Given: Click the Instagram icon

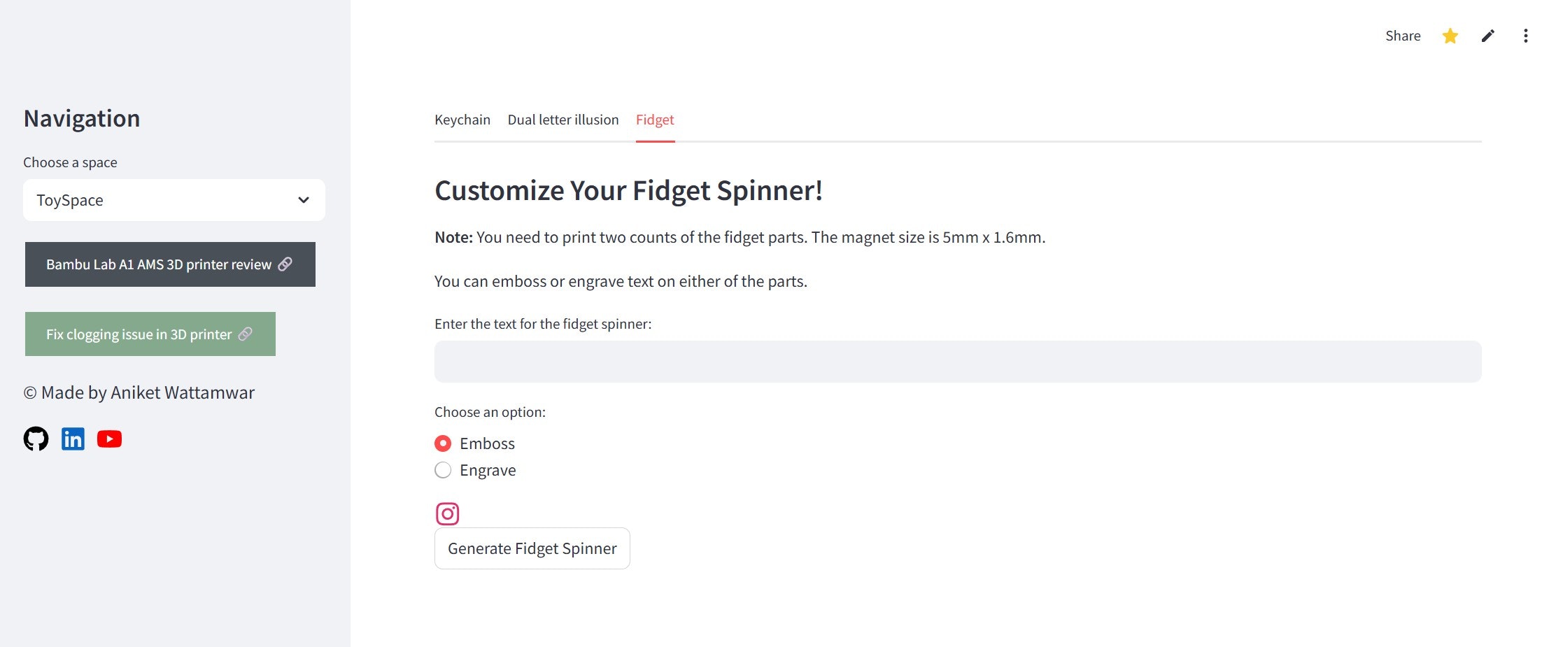Looking at the screenshot, I should [x=447, y=513].
